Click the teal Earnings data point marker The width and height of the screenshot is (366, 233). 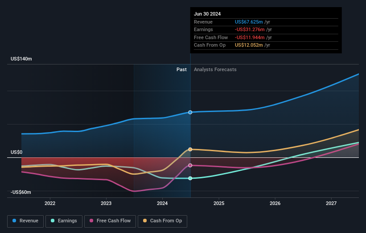coord(190,178)
